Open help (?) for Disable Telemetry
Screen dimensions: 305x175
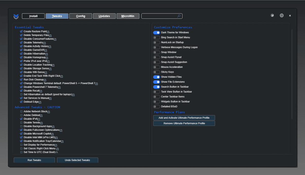pos(44,43)
